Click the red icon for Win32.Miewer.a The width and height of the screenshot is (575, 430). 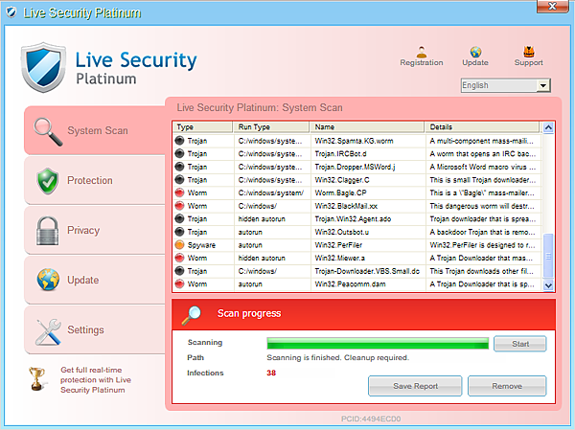coord(180,258)
